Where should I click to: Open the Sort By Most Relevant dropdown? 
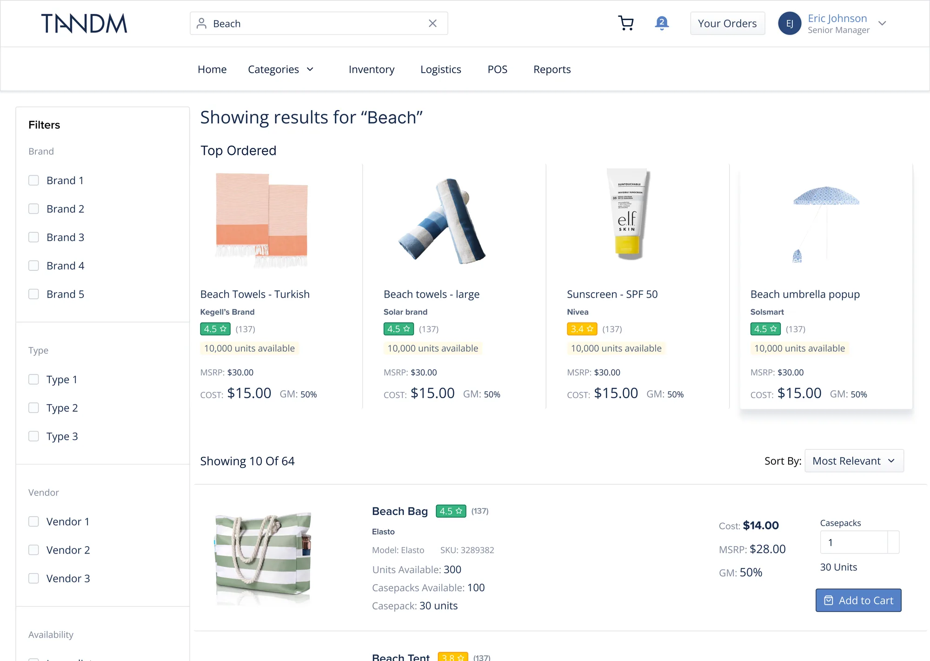854,461
